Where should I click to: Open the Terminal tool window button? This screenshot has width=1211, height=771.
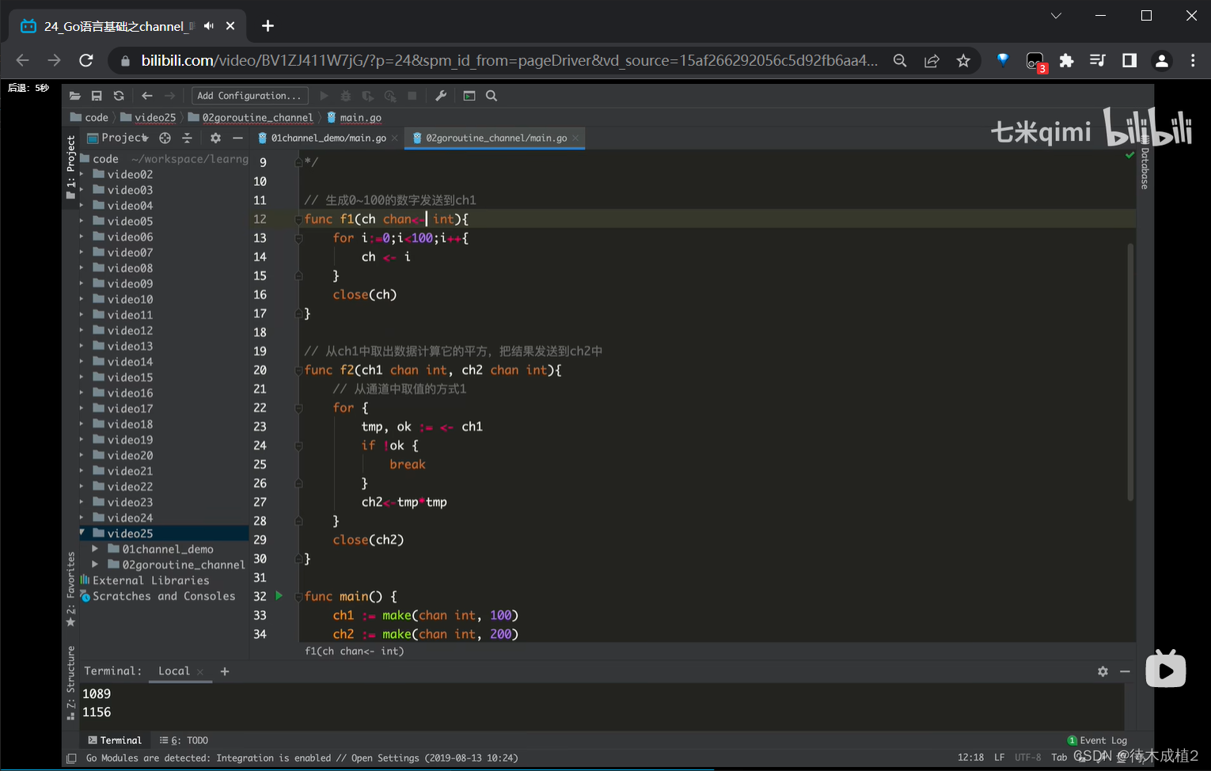tap(115, 740)
